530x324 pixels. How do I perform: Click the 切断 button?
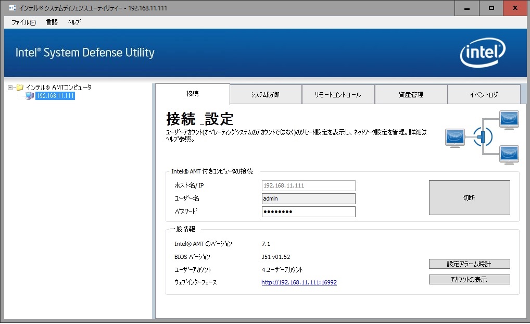point(470,197)
